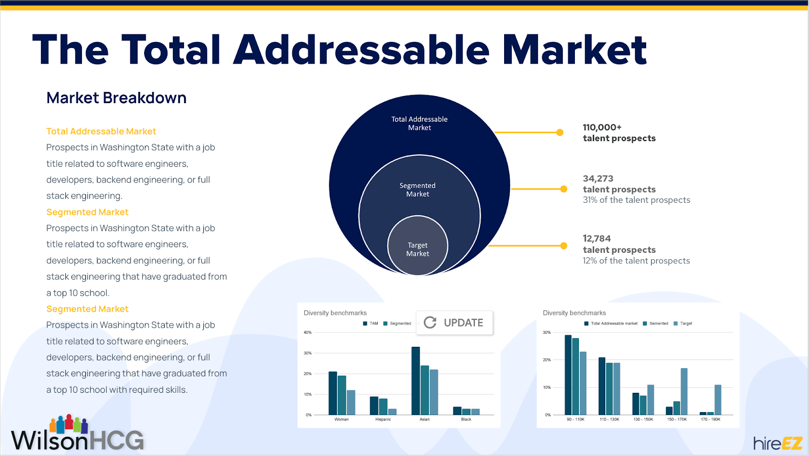Click the slide title The Total Addressable Market
The height and width of the screenshot is (456, 809).
[339, 50]
